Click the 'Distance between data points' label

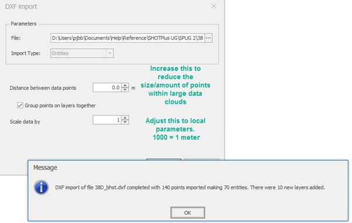(43, 88)
